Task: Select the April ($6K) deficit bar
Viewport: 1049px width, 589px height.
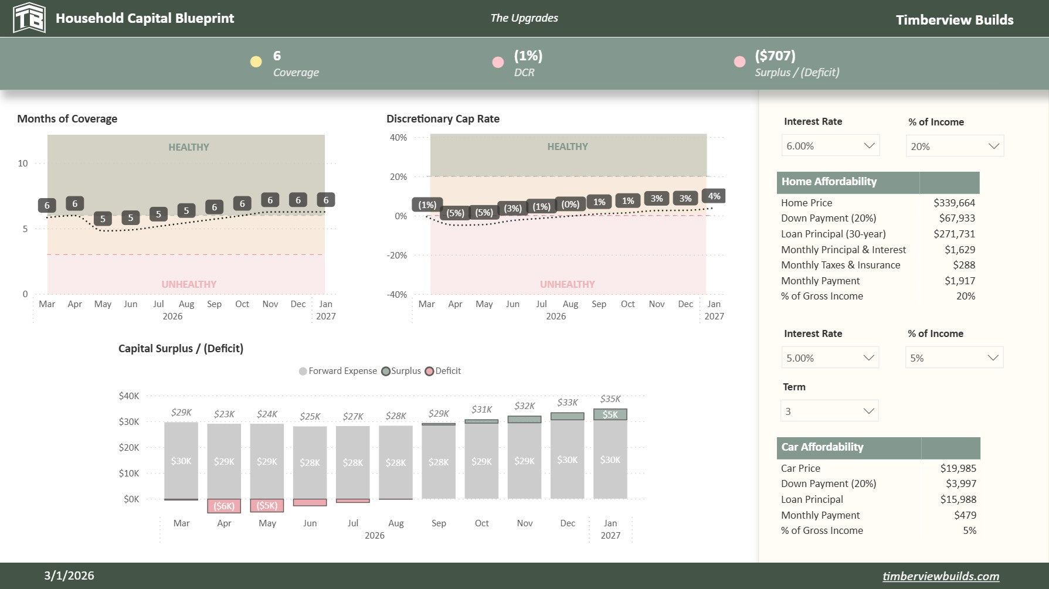Action: 224,506
